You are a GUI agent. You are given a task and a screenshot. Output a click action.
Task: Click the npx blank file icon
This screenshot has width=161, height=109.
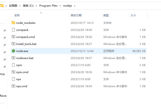click(x=13, y=79)
